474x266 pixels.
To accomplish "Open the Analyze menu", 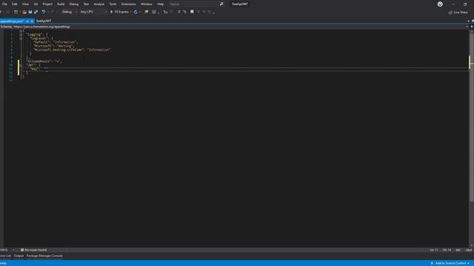I will [99, 4].
